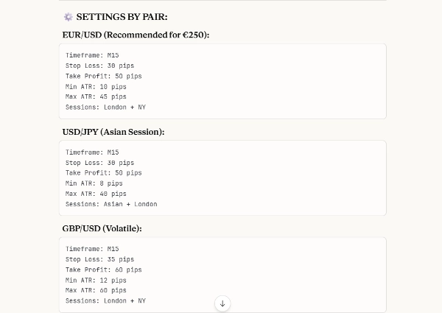Click Max ATR: 45 pips line

96,96
